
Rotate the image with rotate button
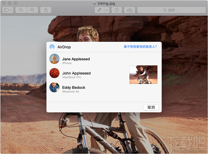pyautogui.click(x=117, y=10)
